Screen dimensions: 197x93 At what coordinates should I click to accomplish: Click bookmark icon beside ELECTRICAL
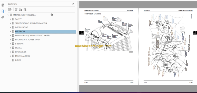pos(13,32)
